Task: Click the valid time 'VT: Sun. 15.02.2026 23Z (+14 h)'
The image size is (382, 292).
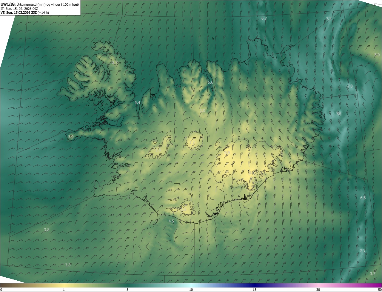Action: coord(25,13)
